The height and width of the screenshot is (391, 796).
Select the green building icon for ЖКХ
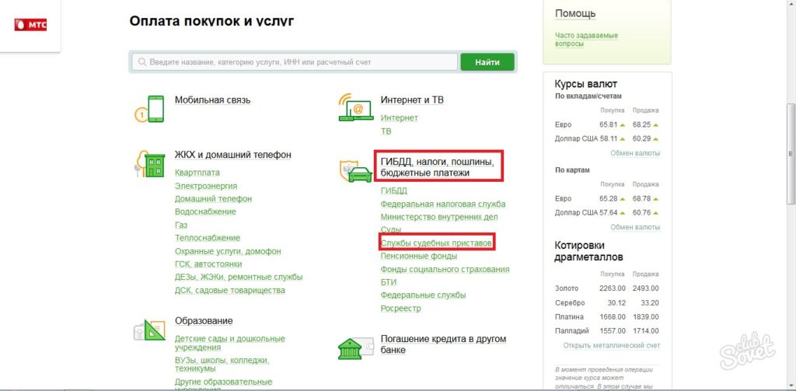150,163
